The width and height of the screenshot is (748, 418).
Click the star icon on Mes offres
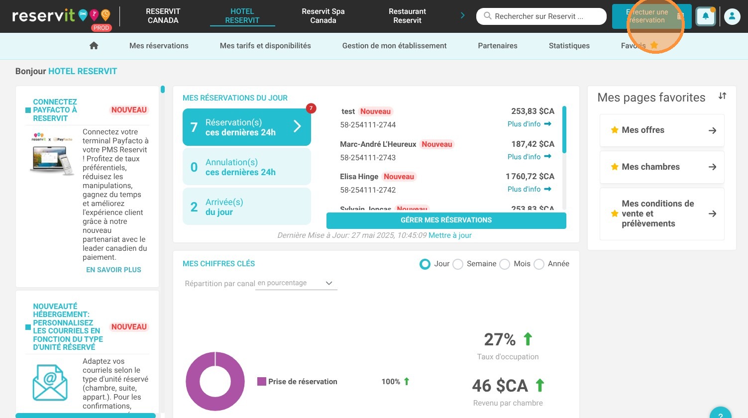(x=615, y=130)
